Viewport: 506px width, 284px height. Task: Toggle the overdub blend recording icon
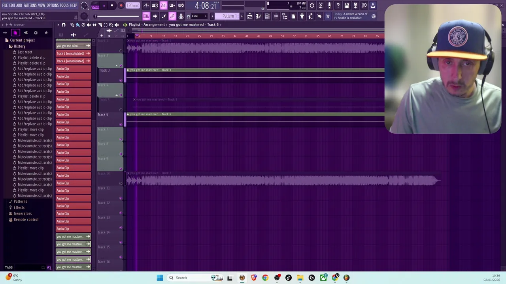point(172,6)
